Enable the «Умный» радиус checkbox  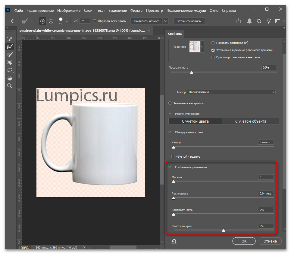pos(173,156)
